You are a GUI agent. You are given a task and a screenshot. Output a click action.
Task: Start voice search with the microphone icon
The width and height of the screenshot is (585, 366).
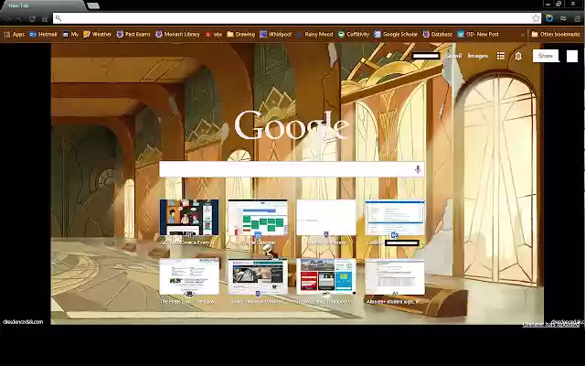coord(418,169)
